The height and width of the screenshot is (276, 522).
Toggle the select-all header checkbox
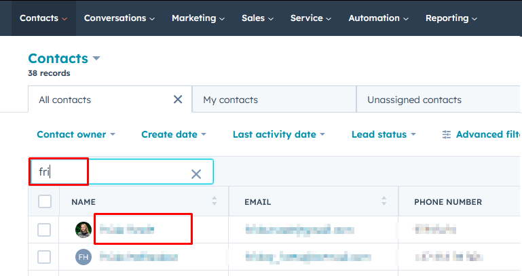tap(45, 201)
